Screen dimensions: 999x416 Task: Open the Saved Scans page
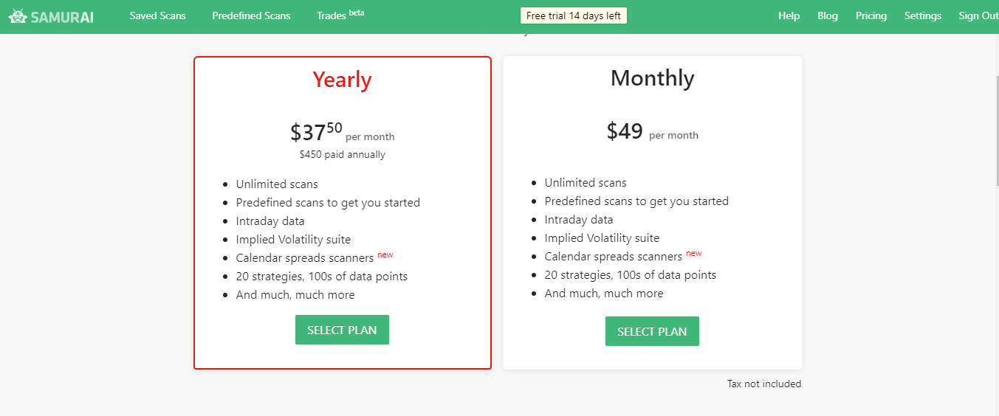click(157, 15)
